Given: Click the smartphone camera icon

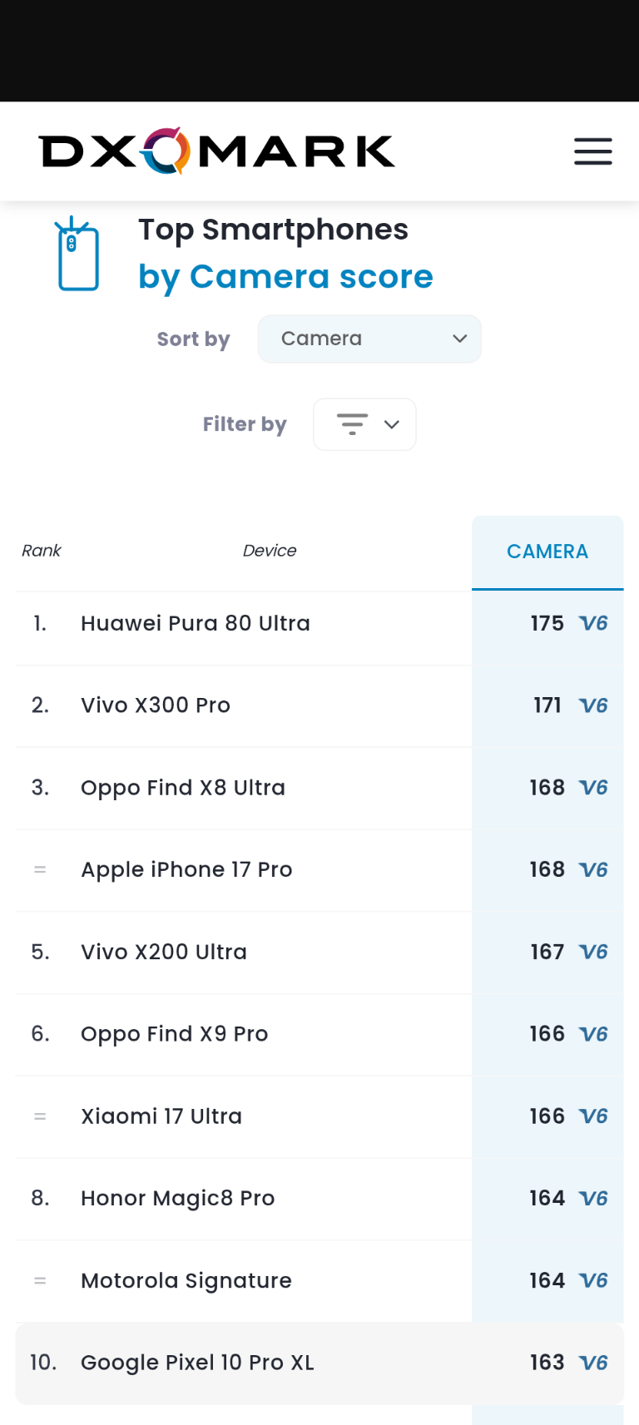Looking at the screenshot, I should tap(78, 254).
